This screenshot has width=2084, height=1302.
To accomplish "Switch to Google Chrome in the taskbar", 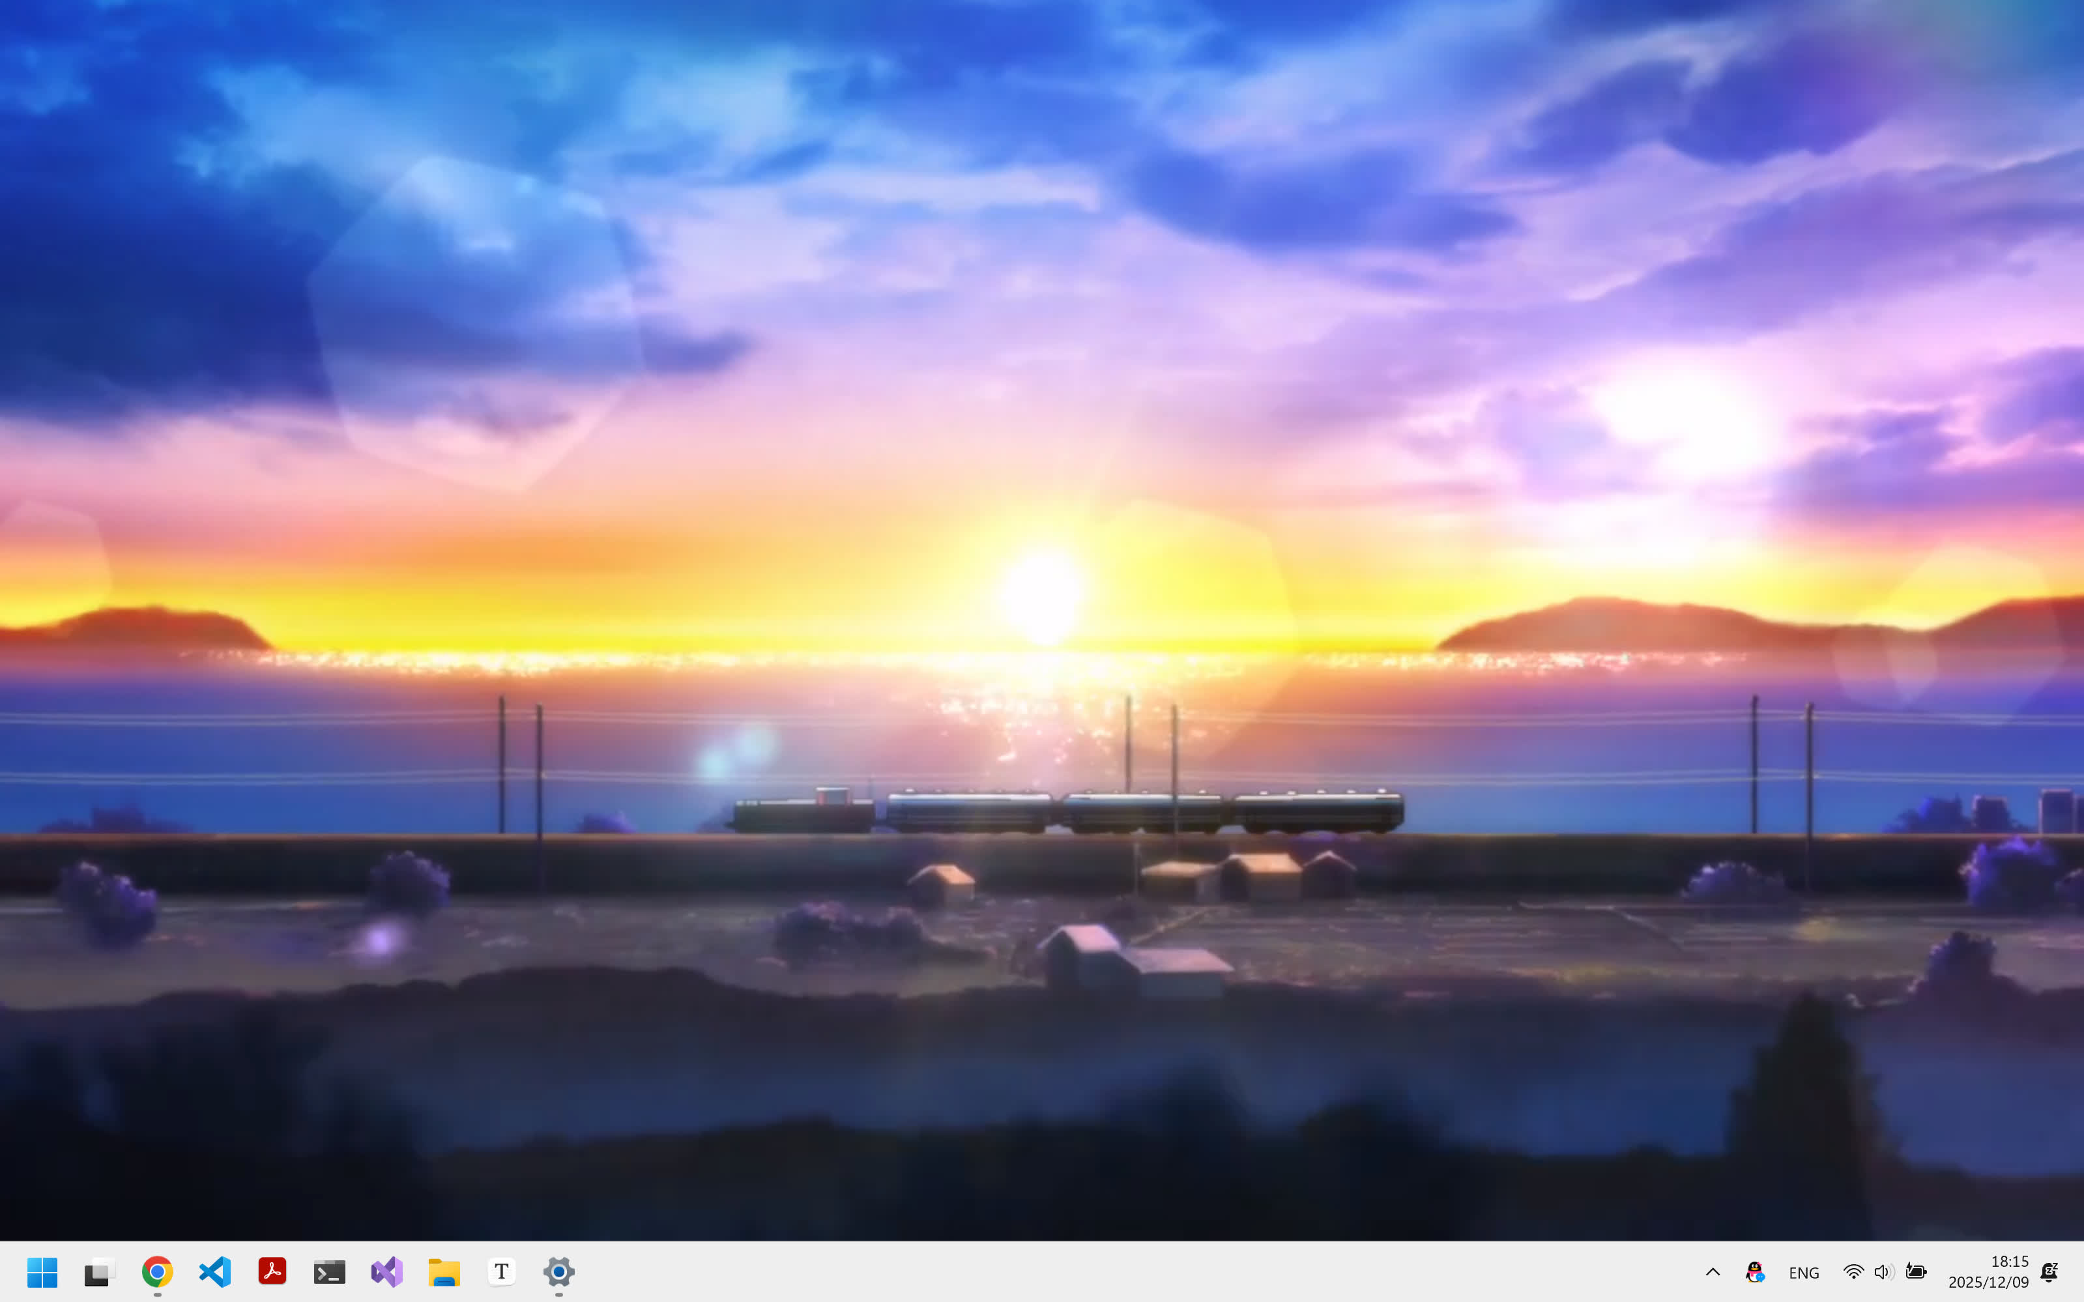I will click(157, 1272).
